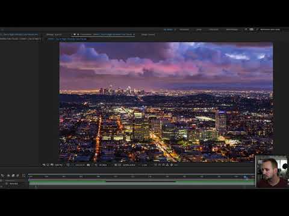Click the blue playhead marker on time ruler

tap(245, 177)
